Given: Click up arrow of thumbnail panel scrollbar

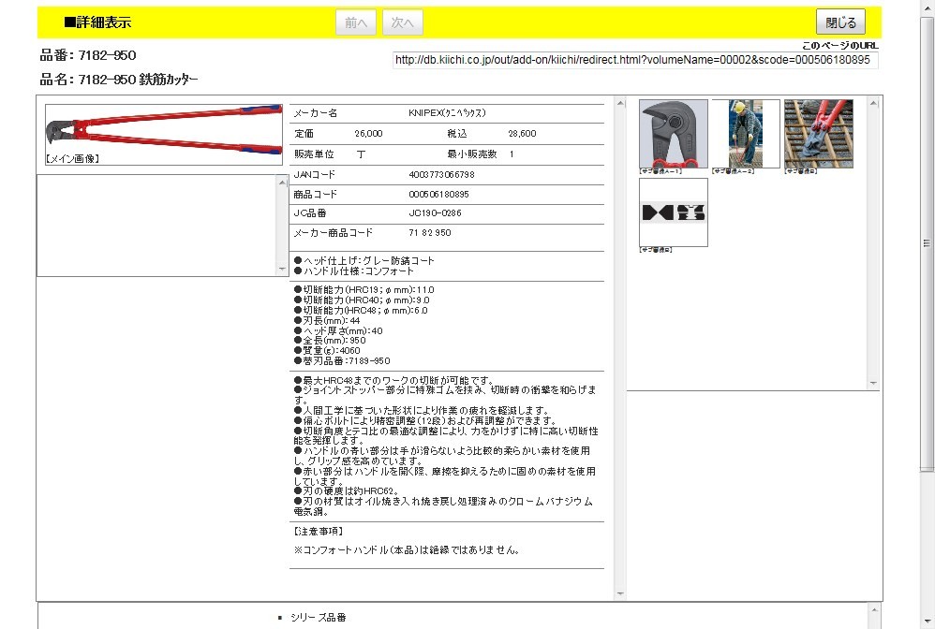Looking at the screenshot, I should pyautogui.click(x=873, y=103).
